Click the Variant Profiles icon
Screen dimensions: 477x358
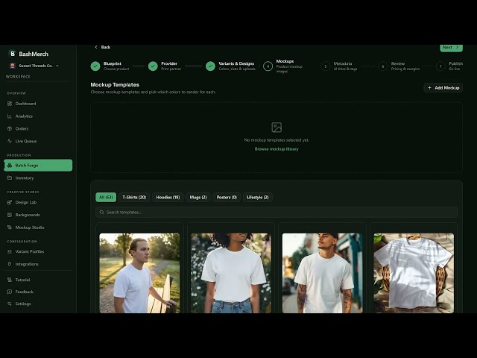click(x=10, y=251)
